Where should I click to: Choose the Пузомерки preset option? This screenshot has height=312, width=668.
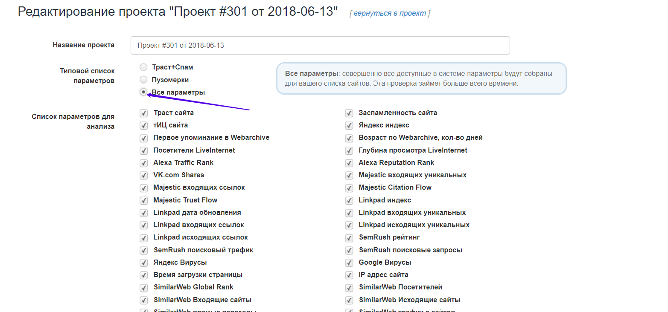[144, 80]
